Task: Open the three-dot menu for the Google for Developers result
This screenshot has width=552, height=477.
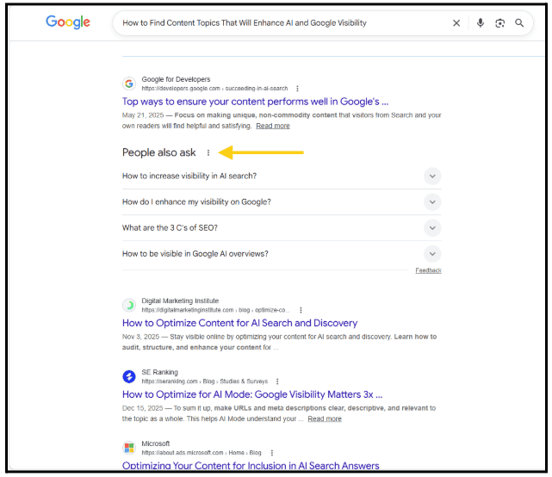Action: 297,89
